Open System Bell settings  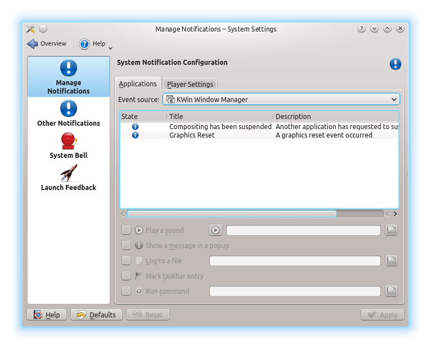coord(69,140)
